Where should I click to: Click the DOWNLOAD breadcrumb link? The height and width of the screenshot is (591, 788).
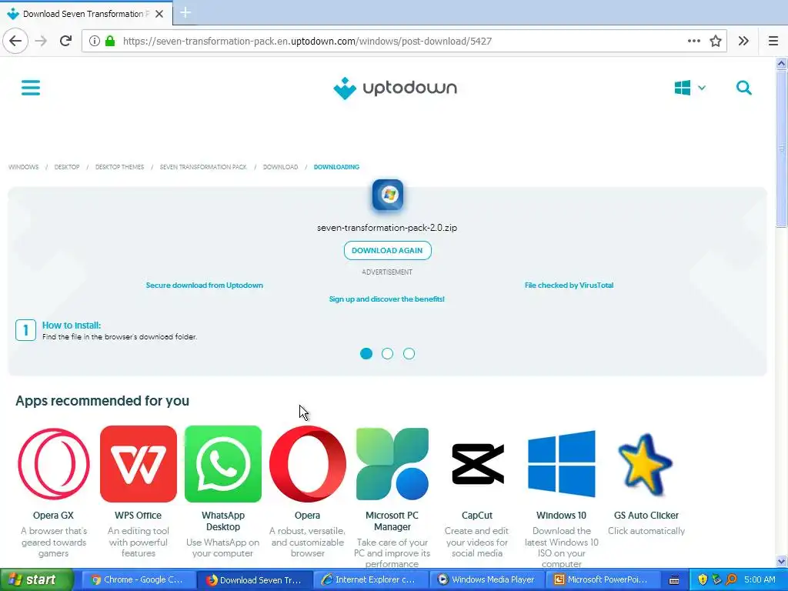[x=280, y=167]
